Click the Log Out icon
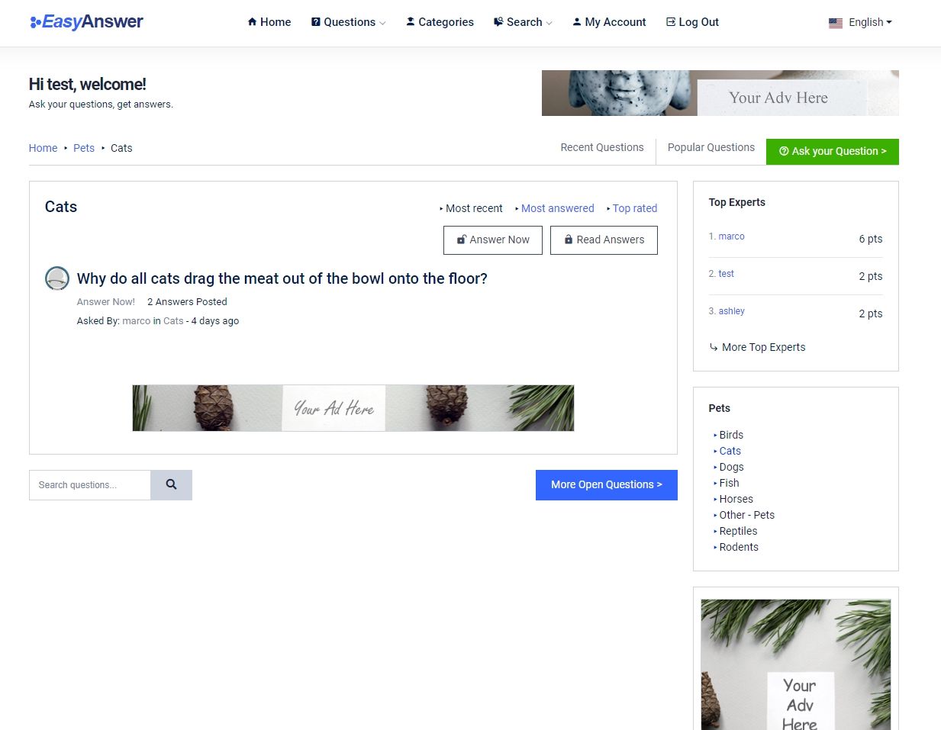This screenshot has width=941, height=730. tap(671, 22)
